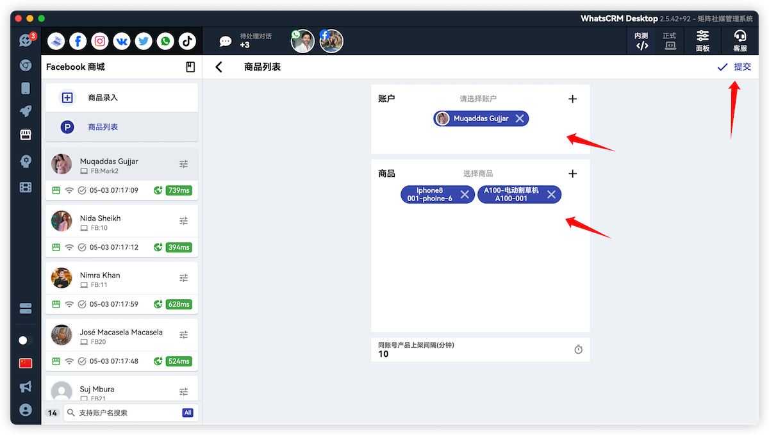Open the chat conversations icon with badge 3

[25, 40]
